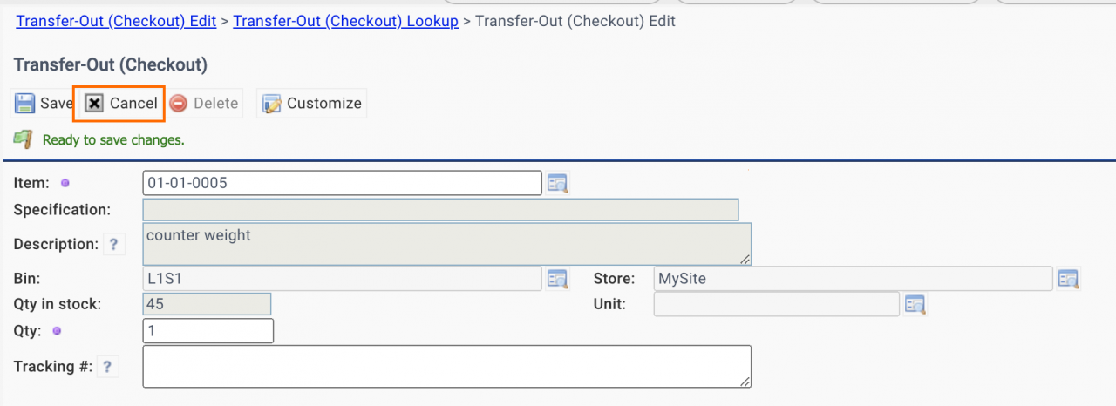
Task: Click the Store field showing MySite
Action: (x=853, y=279)
